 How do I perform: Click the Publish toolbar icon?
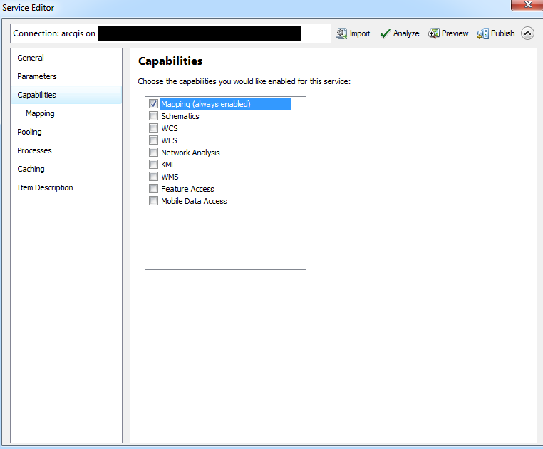coord(483,33)
